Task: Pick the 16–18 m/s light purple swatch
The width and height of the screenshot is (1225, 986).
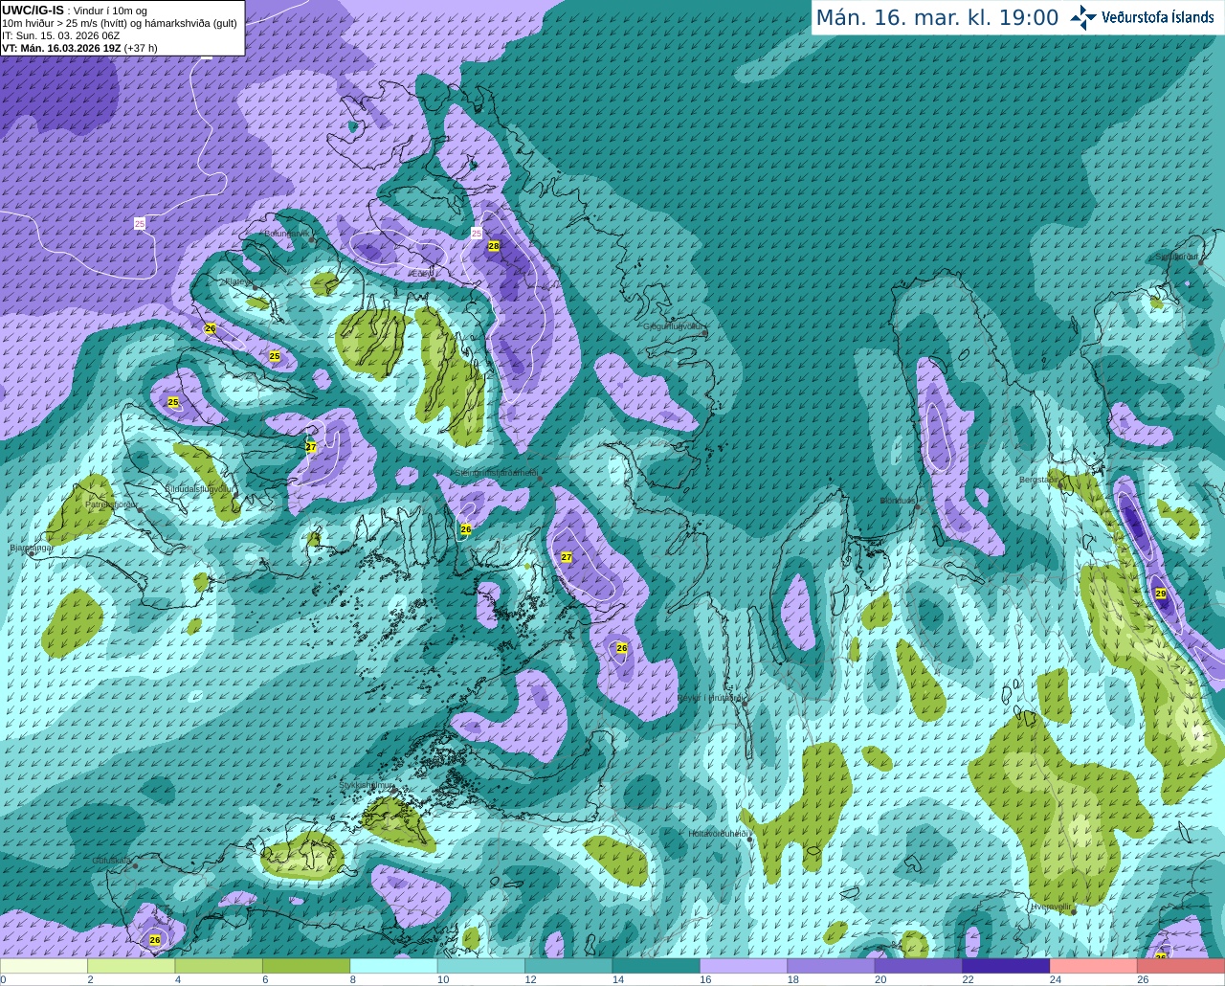Action: click(x=744, y=966)
